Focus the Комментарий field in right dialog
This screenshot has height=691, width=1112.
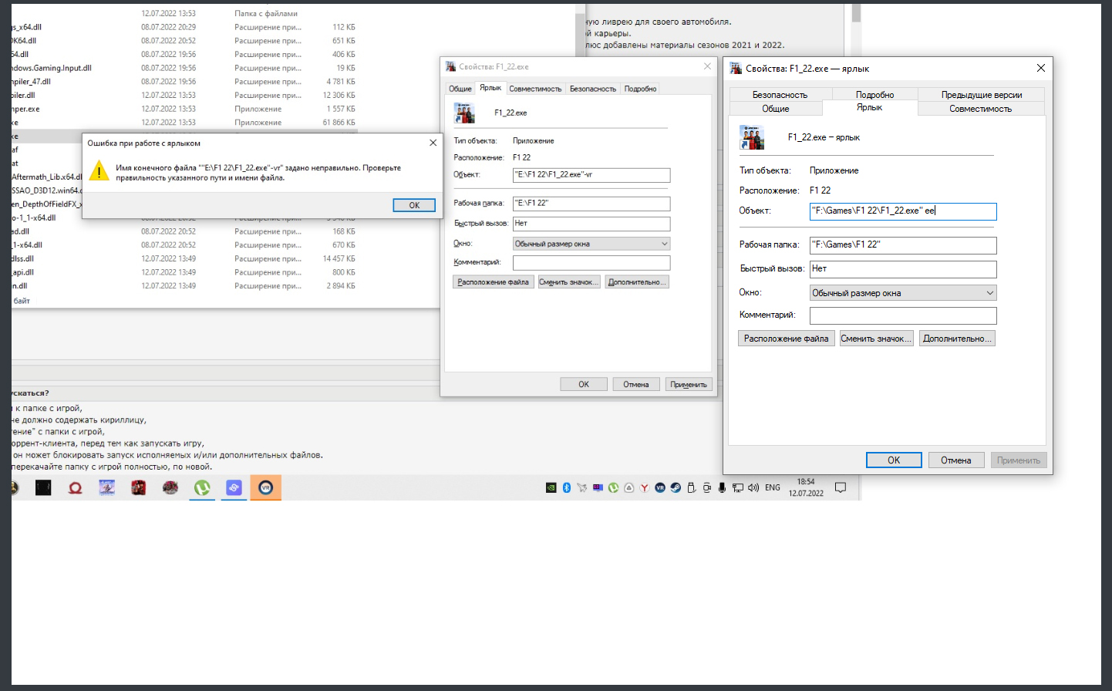[902, 315]
